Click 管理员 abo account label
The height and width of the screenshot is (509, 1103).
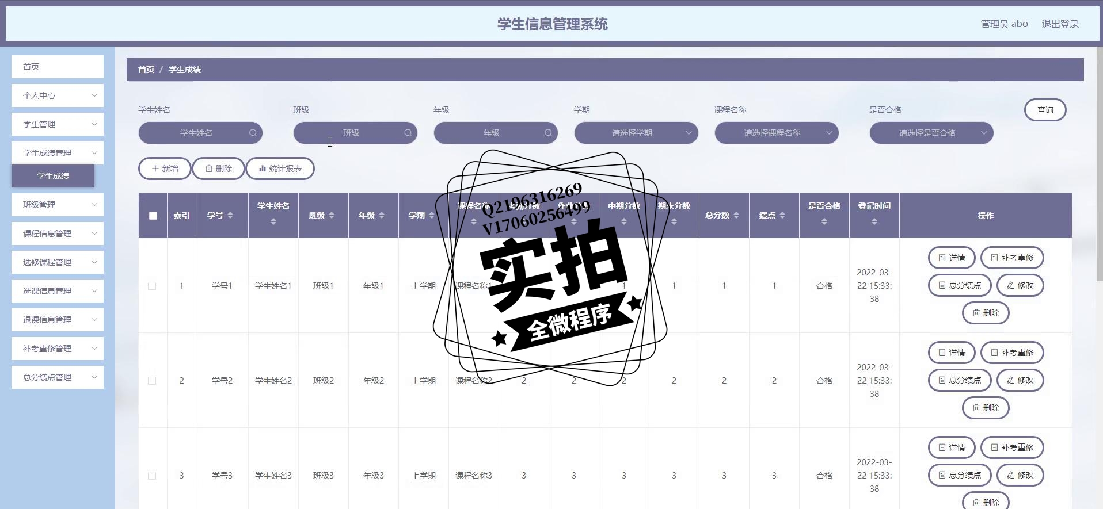pos(1004,24)
